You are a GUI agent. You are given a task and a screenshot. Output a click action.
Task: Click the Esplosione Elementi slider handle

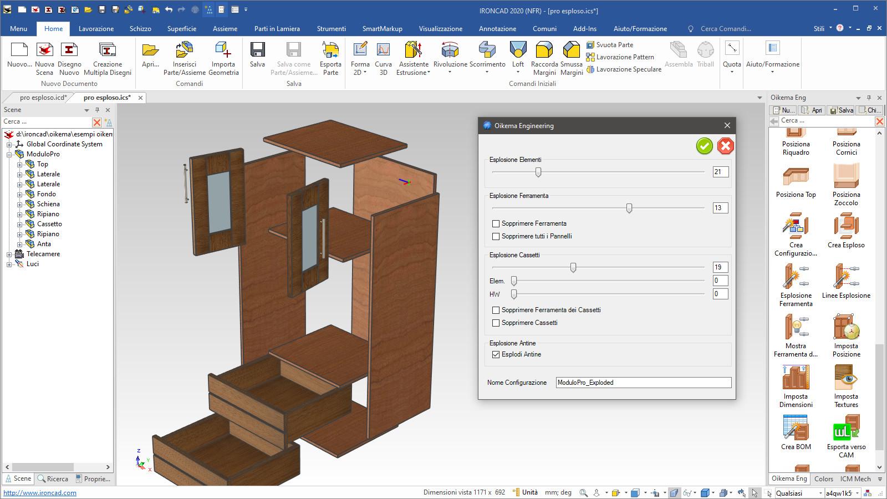point(538,172)
